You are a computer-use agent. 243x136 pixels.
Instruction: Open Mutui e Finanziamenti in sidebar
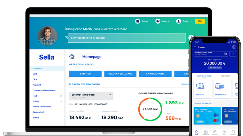[x=42, y=107]
